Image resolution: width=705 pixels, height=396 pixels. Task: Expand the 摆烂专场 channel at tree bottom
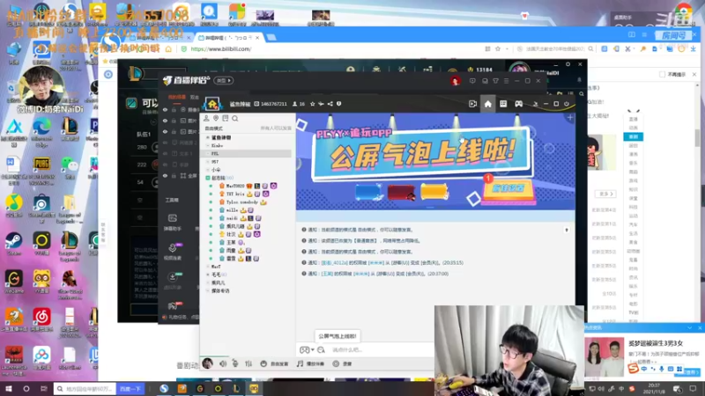coord(208,291)
